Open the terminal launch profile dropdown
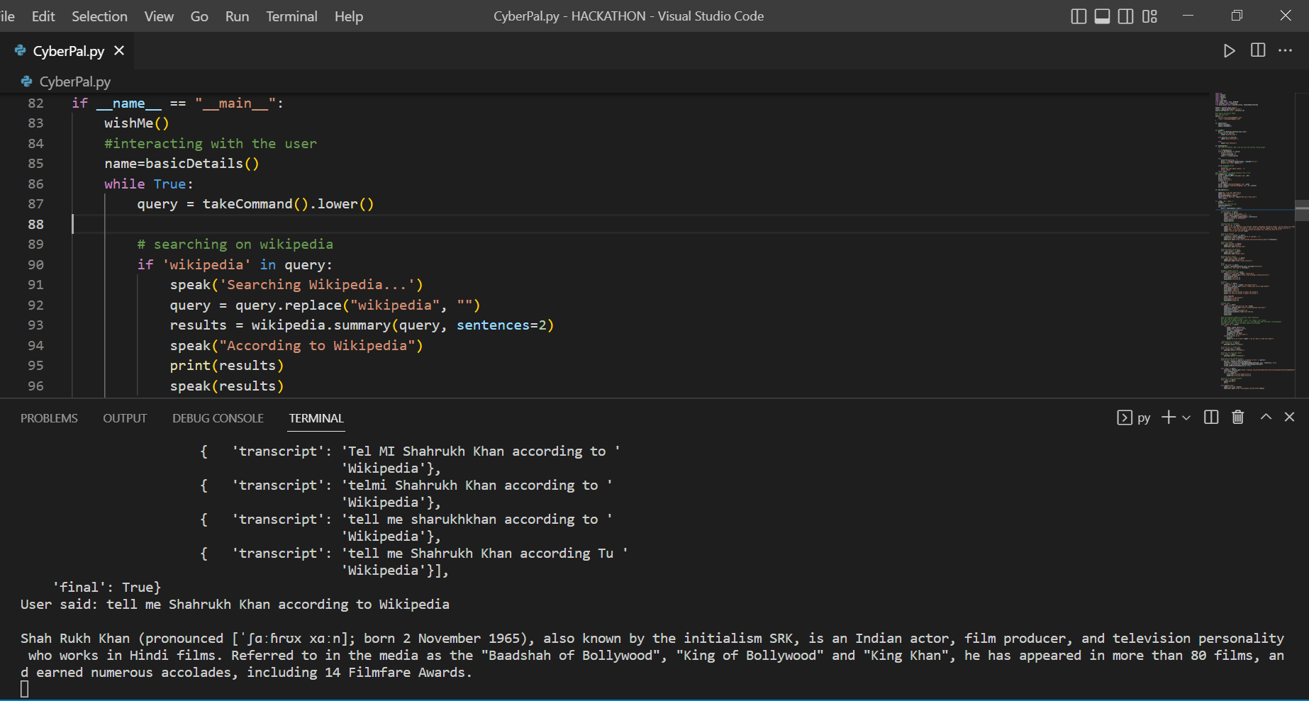This screenshot has width=1309, height=701. [1186, 418]
